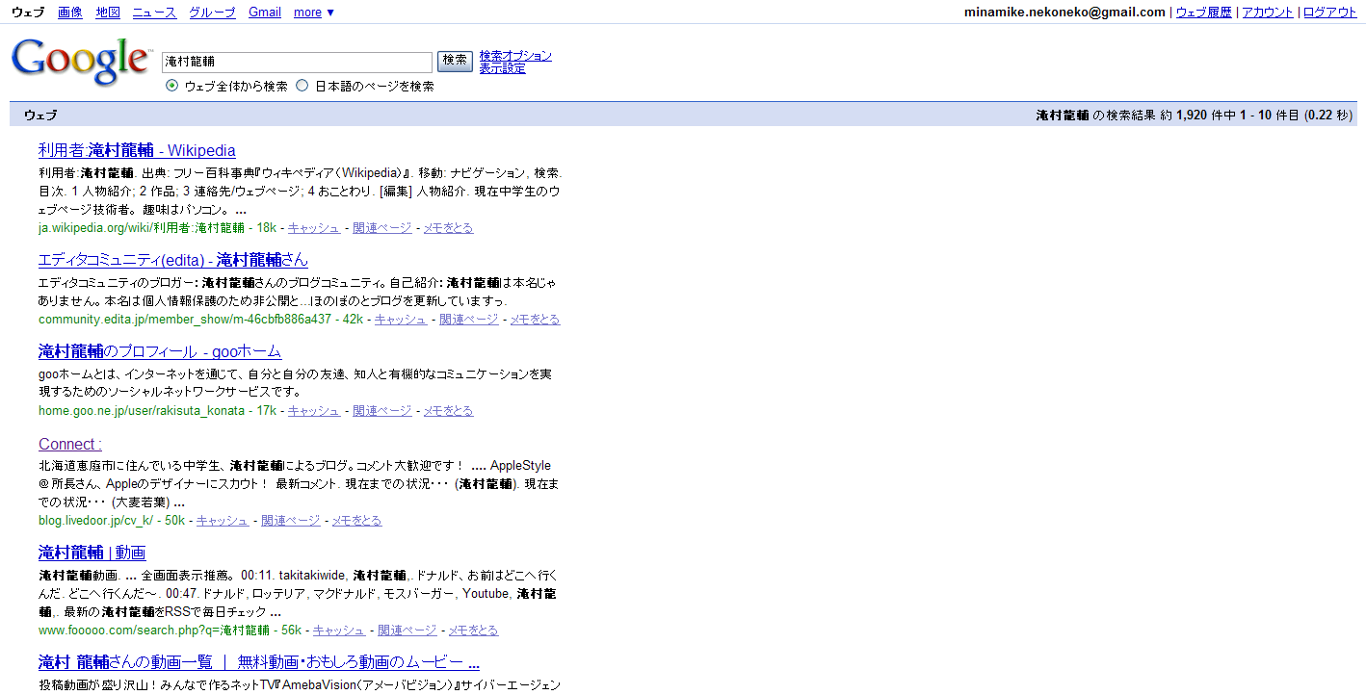Expand the more dropdown in top navigation
The image size is (1366, 695).
314,13
